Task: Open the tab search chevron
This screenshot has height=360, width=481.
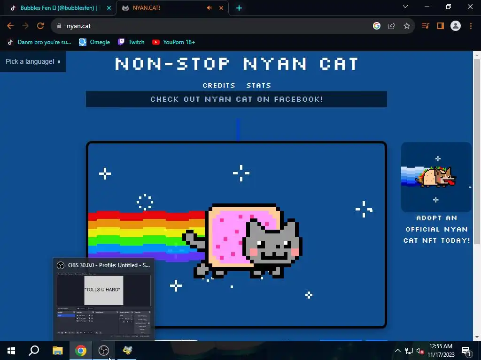Action: coord(405,7)
